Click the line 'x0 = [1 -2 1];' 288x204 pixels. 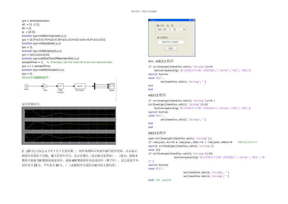[31, 25]
